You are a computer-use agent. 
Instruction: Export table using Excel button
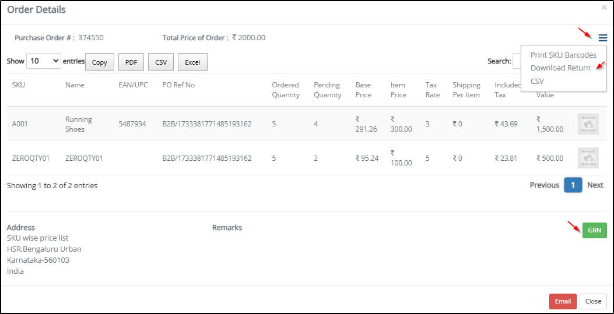coord(192,62)
